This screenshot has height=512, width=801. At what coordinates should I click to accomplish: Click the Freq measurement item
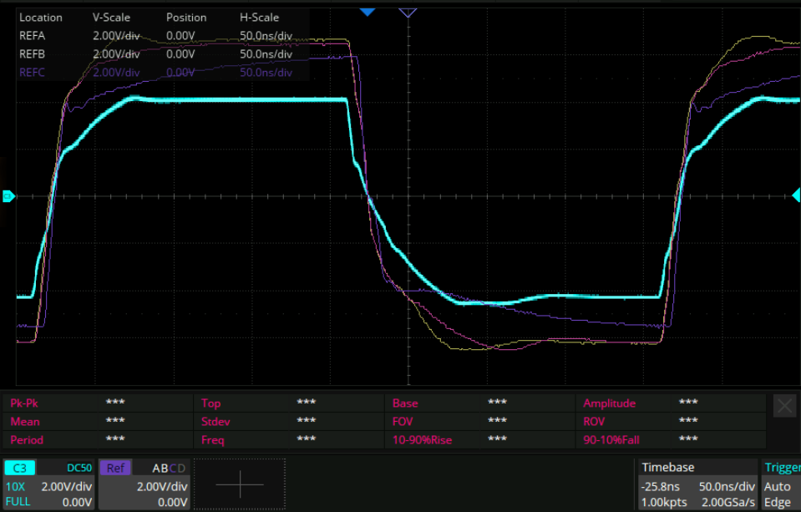(213, 439)
